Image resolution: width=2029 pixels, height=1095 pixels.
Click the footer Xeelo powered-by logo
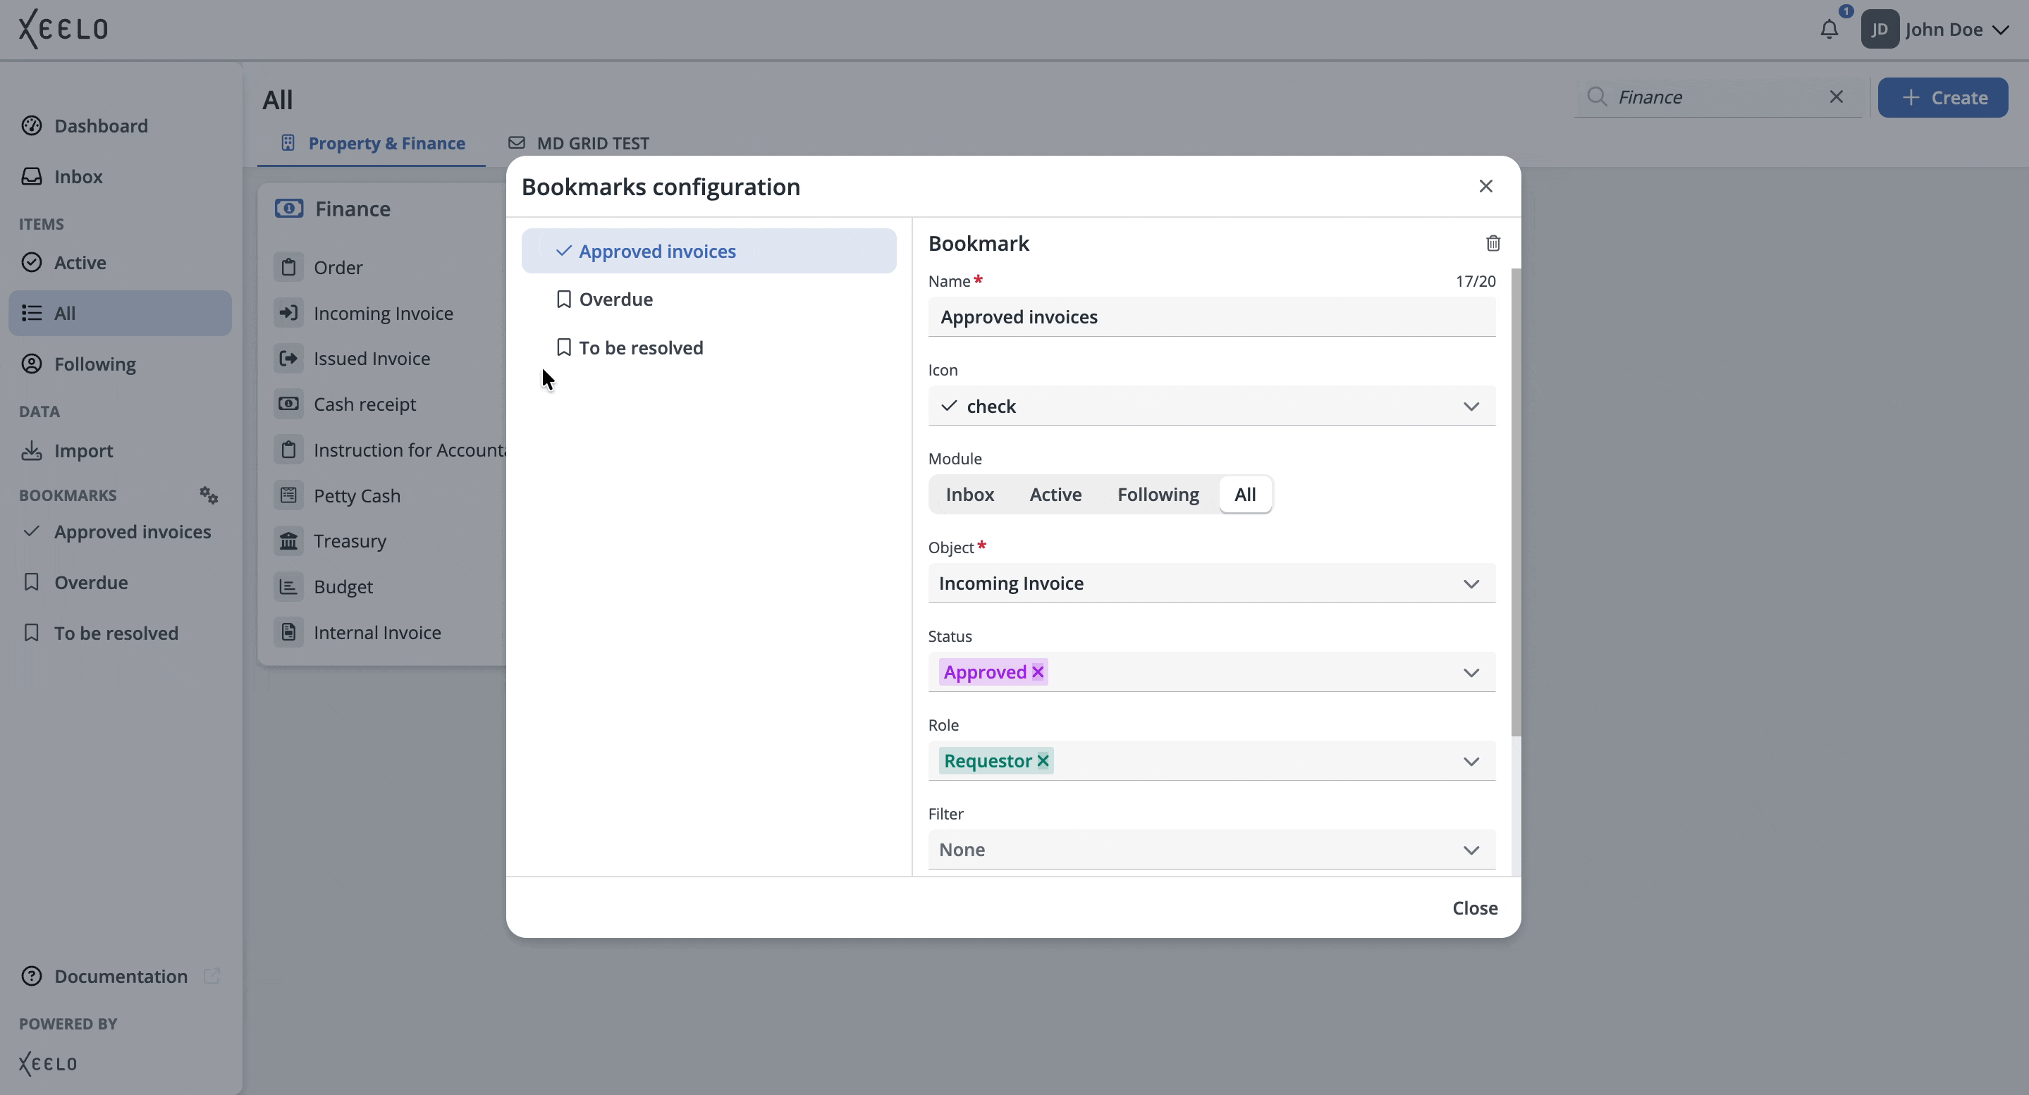coord(48,1063)
